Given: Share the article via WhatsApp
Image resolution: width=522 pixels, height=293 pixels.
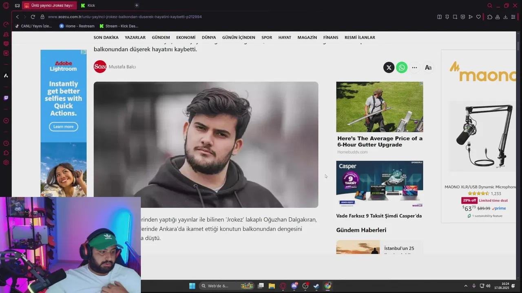Looking at the screenshot, I should (x=402, y=68).
